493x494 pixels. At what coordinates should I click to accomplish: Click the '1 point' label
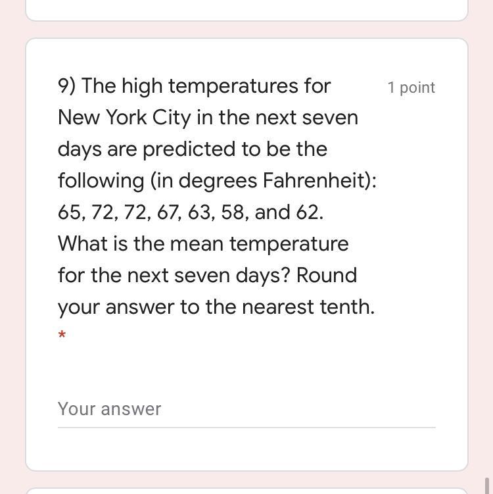point(411,87)
